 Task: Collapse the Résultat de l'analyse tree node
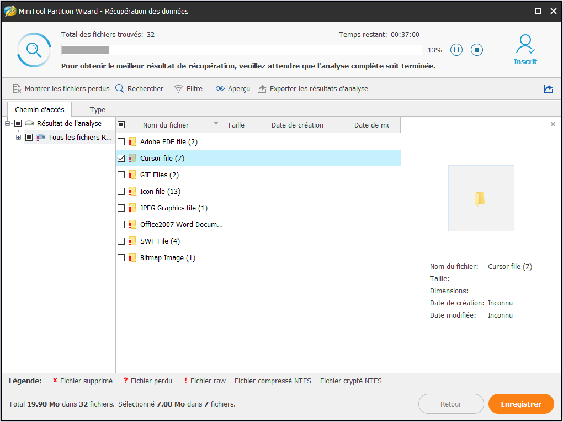coord(7,123)
